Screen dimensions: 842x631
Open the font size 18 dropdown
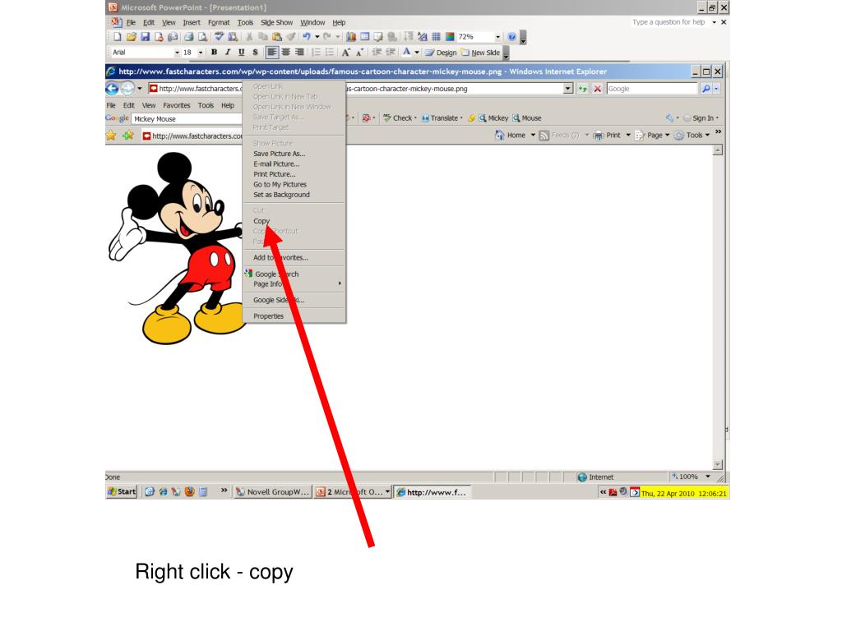201,53
